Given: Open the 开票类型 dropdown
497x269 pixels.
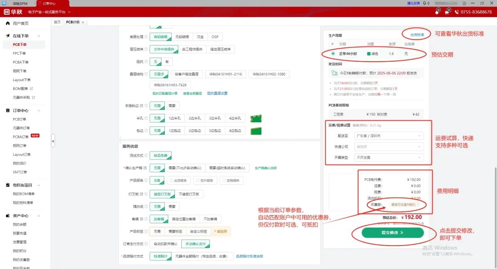Looking at the screenshot, I should pos(389,158).
